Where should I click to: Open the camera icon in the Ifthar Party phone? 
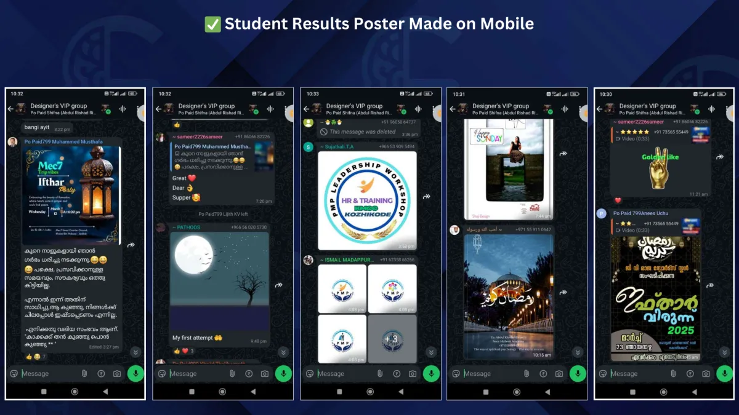(x=117, y=373)
